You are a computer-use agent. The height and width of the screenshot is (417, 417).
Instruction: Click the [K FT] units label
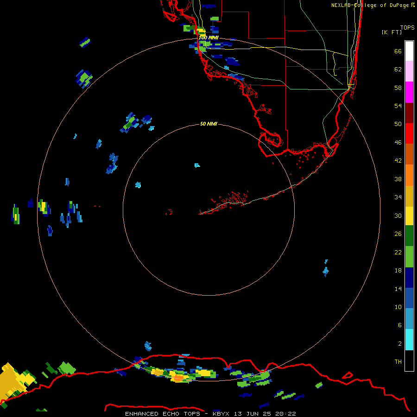[392, 32]
